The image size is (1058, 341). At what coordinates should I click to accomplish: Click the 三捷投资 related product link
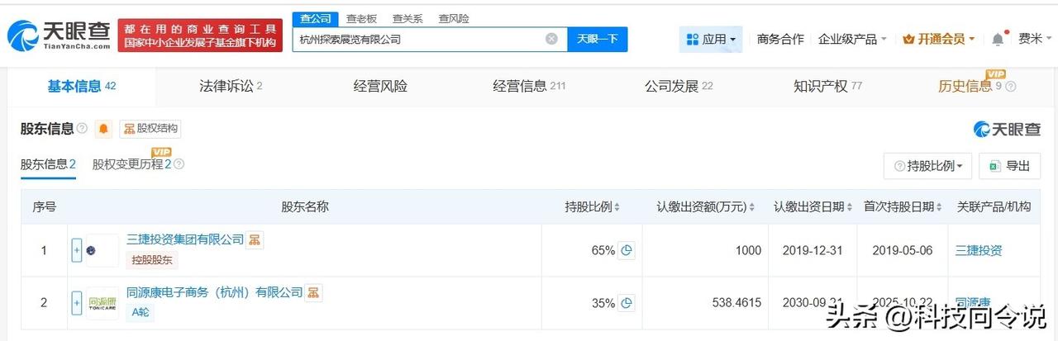pos(979,250)
